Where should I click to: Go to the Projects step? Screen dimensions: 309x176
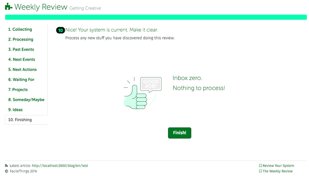(x=18, y=90)
